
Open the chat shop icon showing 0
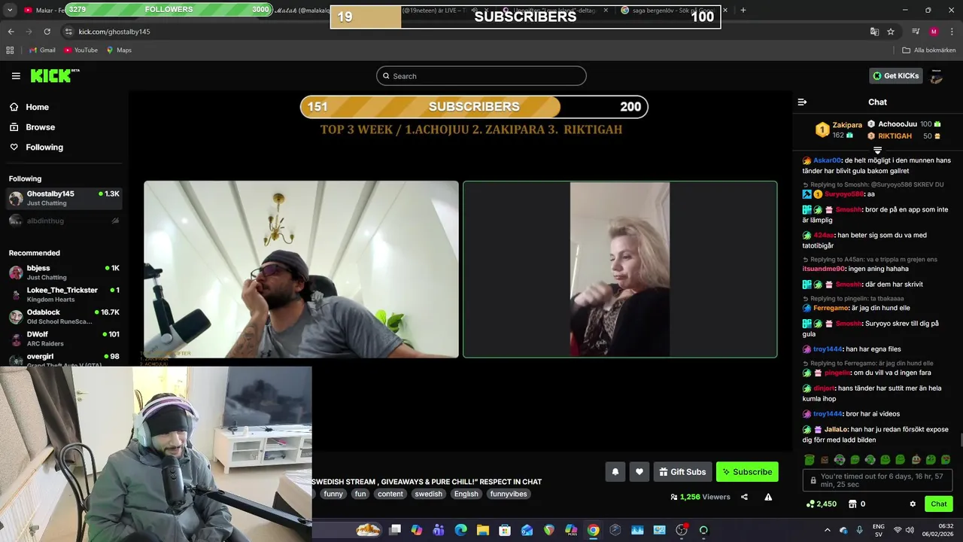click(x=856, y=504)
